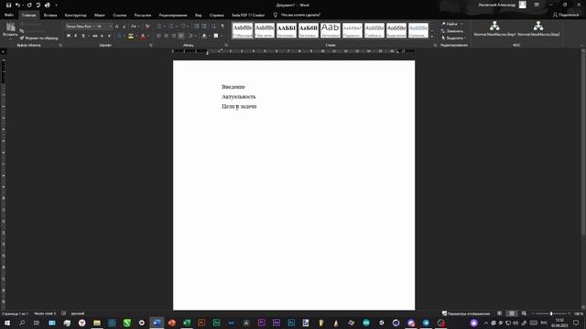
Task: Click the Save icon in the quick access toolbar
Action: pos(8,5)
